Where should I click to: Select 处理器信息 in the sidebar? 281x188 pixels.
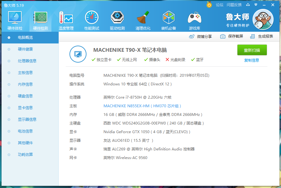(30, 61)
